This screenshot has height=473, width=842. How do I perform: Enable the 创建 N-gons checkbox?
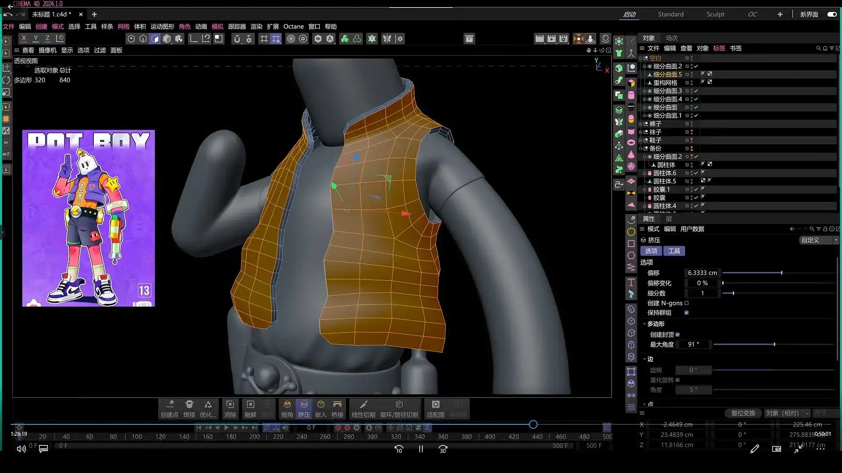tap(686, 303)
